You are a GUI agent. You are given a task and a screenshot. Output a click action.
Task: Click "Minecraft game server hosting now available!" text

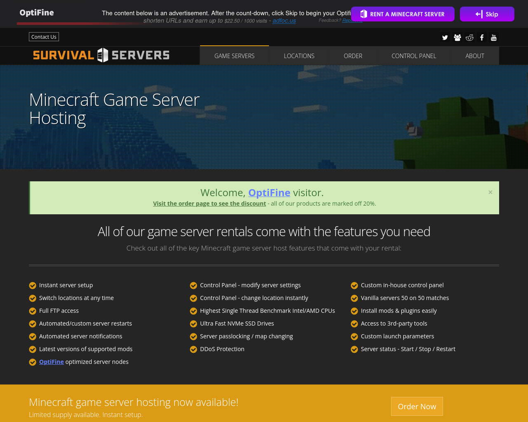click(x=134, y=402)
